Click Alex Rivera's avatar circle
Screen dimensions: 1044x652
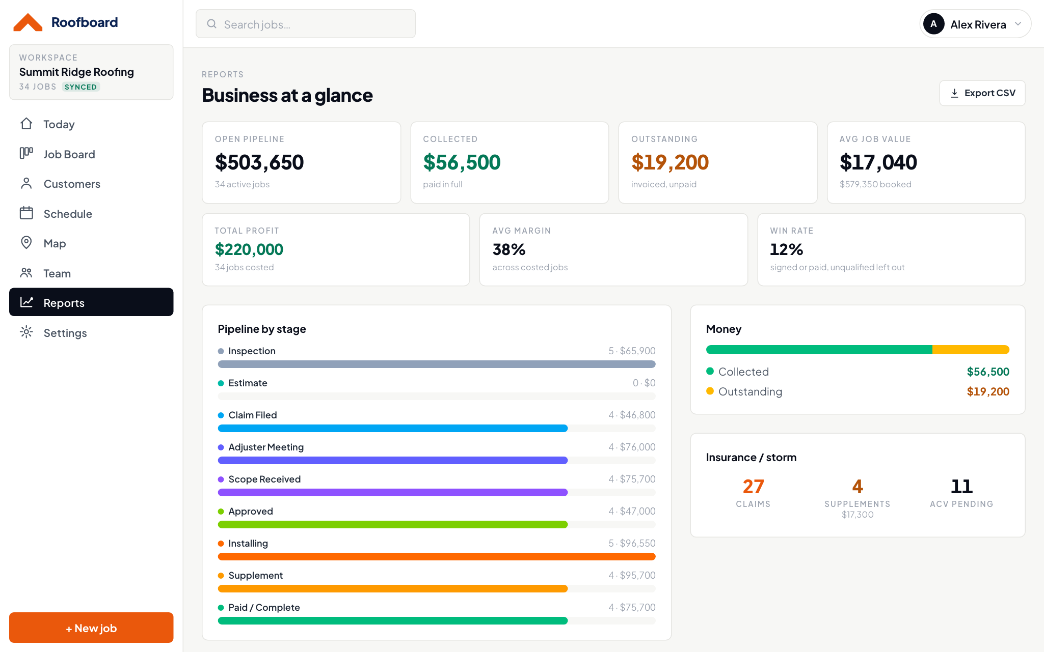pos(933,24)
